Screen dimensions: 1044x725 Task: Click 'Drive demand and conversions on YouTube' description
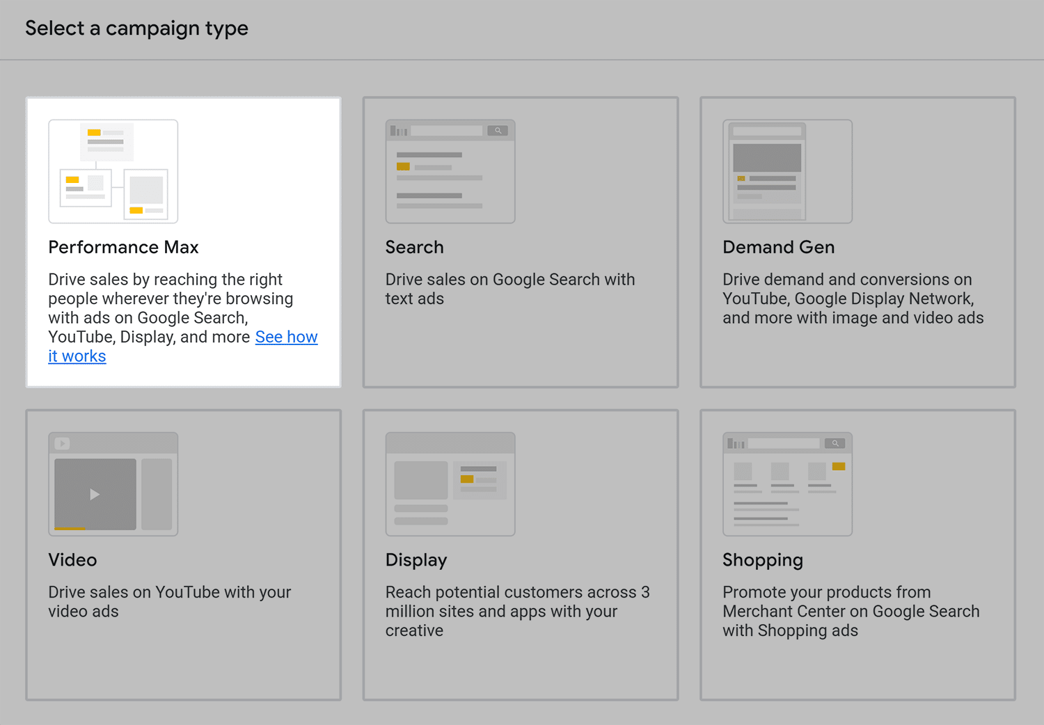click(x=853, y=298)
